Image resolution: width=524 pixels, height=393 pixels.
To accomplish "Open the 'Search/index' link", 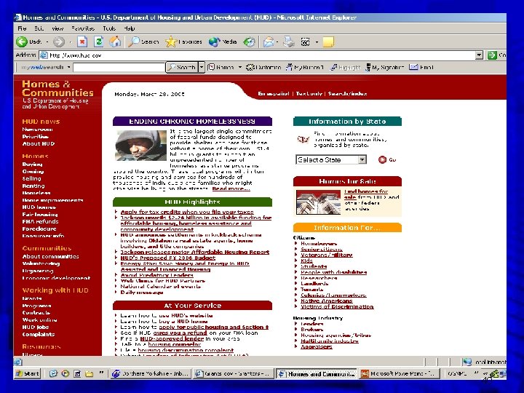I will pyautogui.click(x=348, y=94).
